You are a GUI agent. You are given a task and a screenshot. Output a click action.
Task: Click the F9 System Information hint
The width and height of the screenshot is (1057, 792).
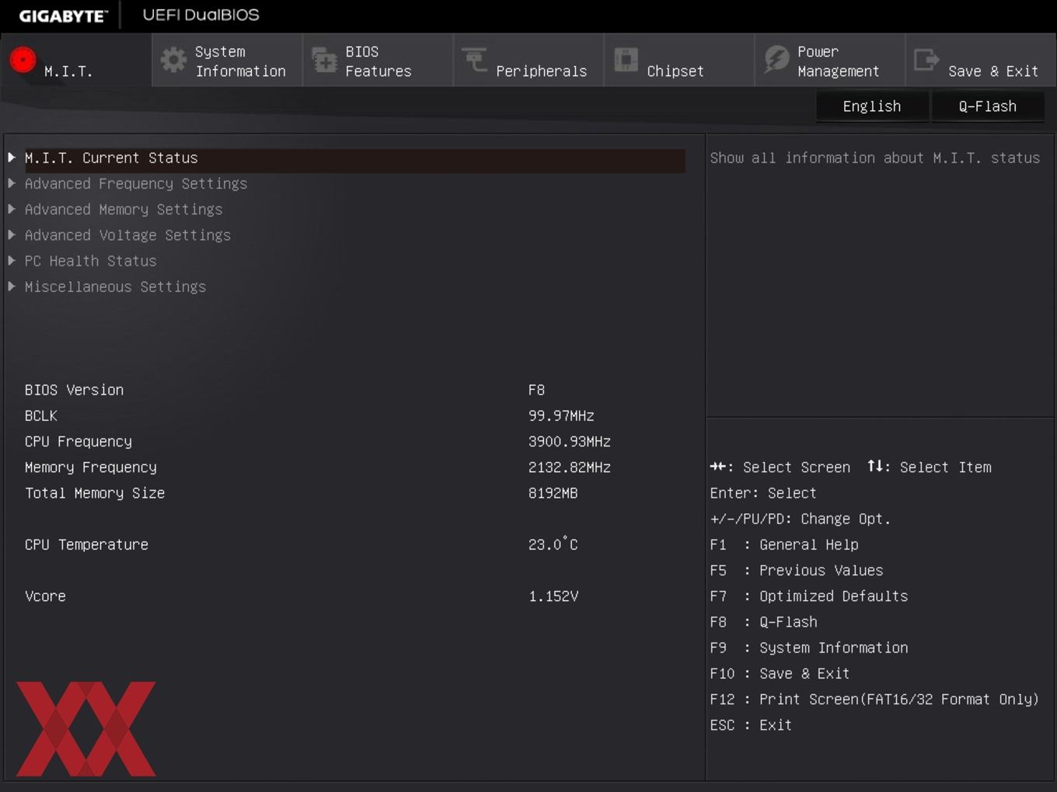pyautogui.click(x=809, y=648)
